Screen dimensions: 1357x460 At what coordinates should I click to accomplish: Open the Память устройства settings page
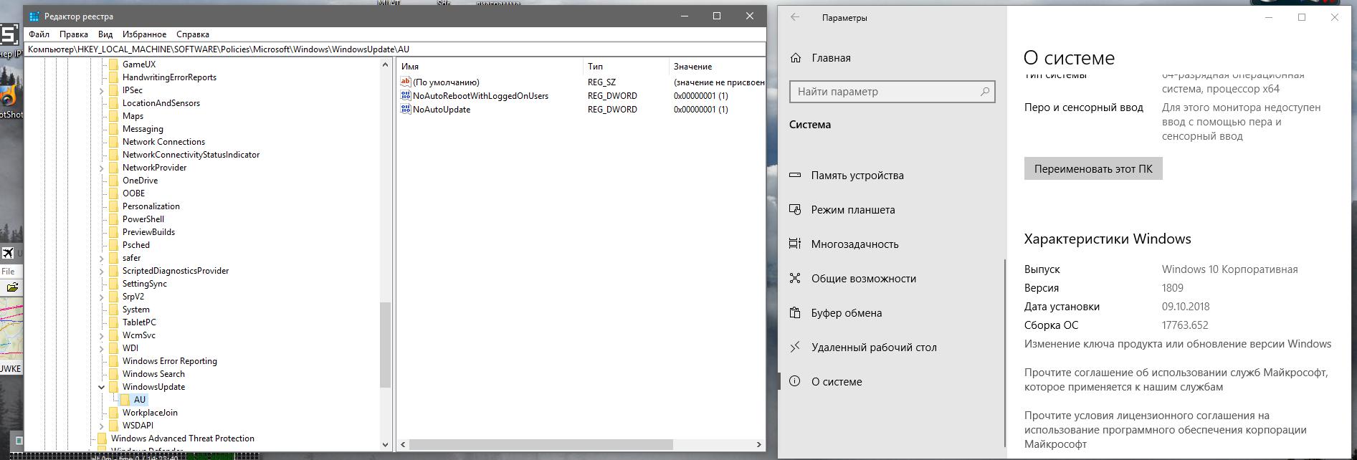pos(857,176)
